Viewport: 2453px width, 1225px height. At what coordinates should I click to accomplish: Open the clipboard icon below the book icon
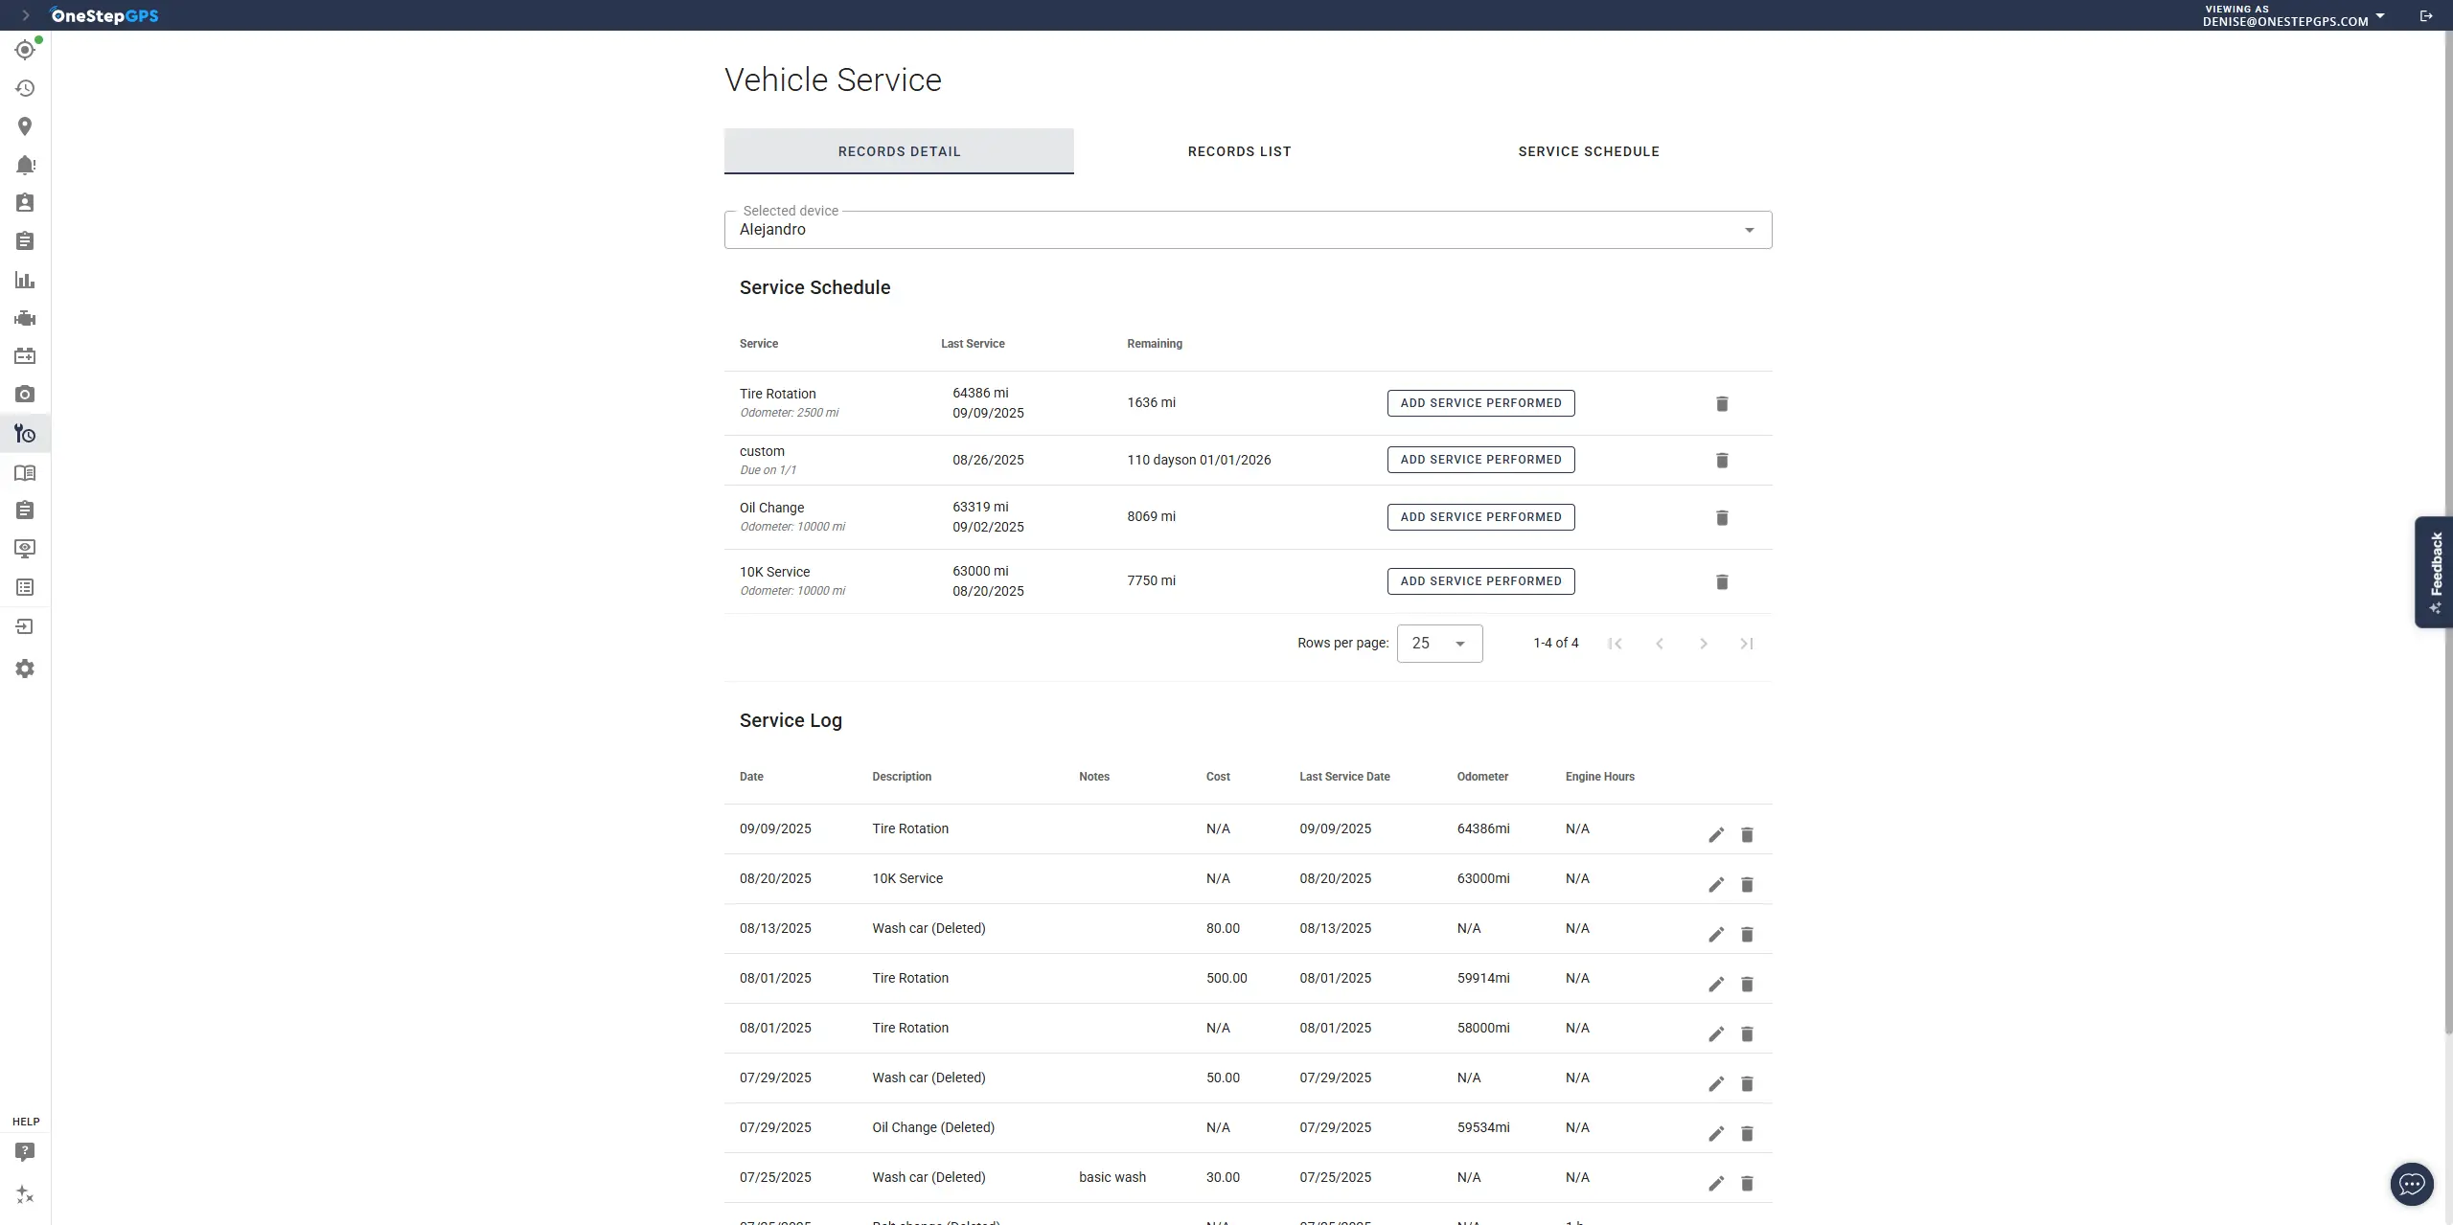(25, 510)
